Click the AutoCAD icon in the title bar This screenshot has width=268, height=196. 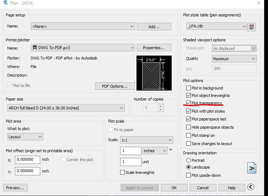coord(6,3)
